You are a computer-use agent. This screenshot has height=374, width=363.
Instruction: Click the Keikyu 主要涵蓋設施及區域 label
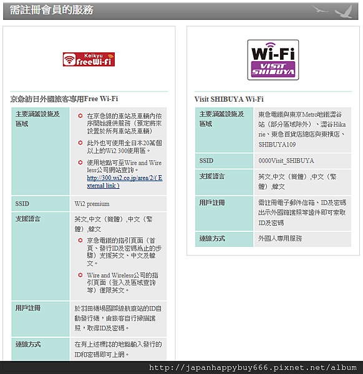click(x=37, y=119)
